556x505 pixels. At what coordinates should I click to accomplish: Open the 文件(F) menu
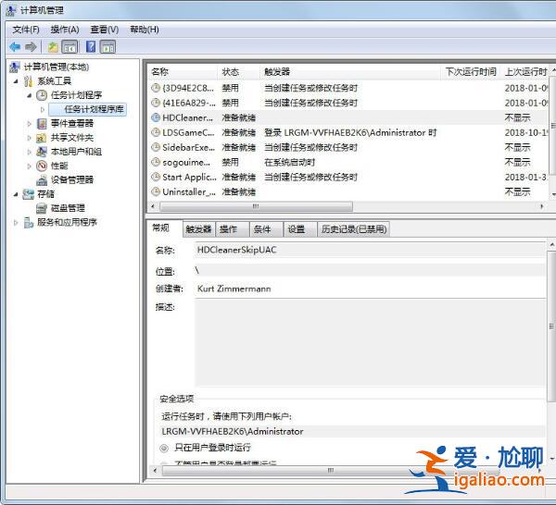pyautogui.click(x=26, y=30)
